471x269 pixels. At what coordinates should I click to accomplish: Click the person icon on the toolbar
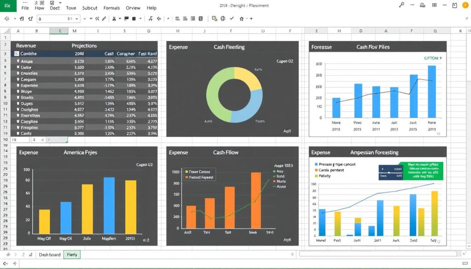point(114,19)
